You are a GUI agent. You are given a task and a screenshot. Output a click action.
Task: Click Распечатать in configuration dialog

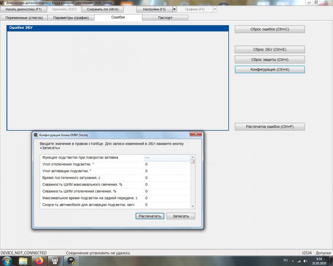150,216
